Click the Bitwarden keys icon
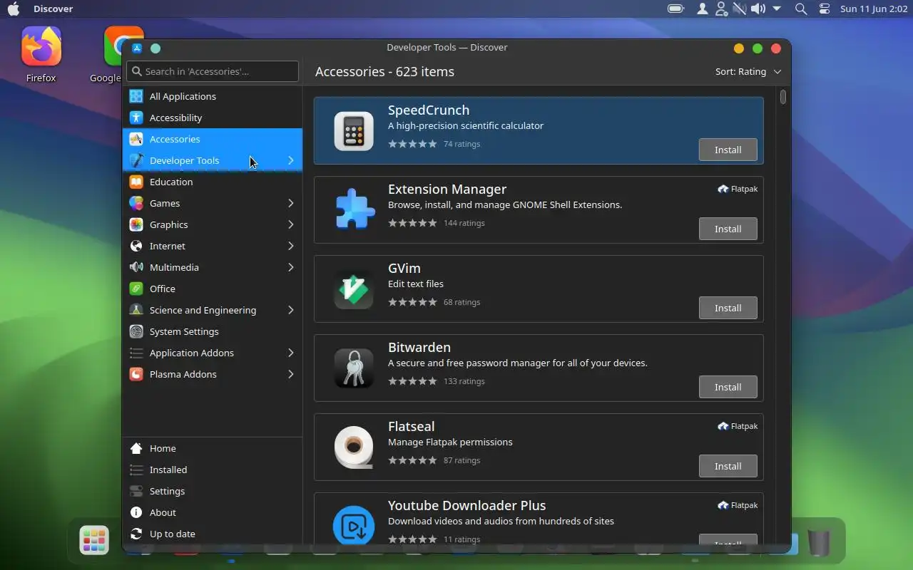 point(354,368)
